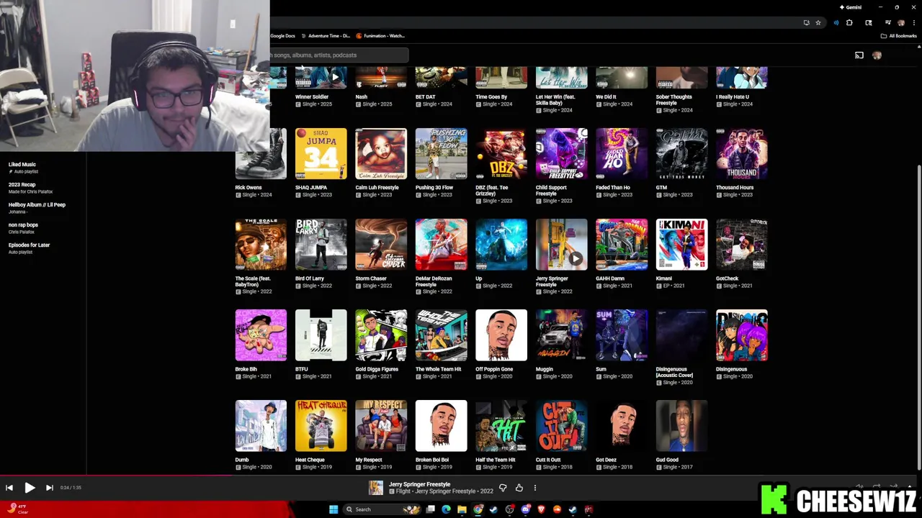Open the Disingenuous [Acoustic Cover] single
This screenshot has width=922, height=518.
click(681, 335)
